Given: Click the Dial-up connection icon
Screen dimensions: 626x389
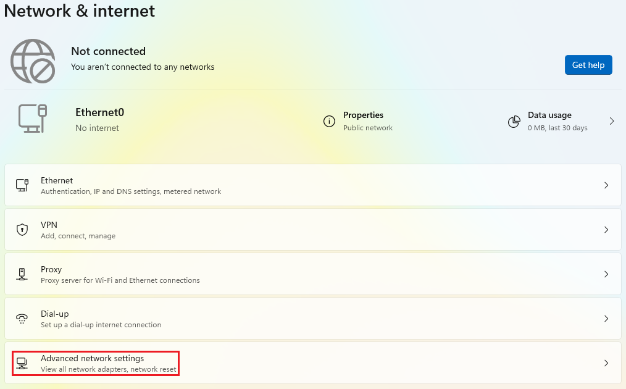Looking at the screenshot, I should [22, 318].
